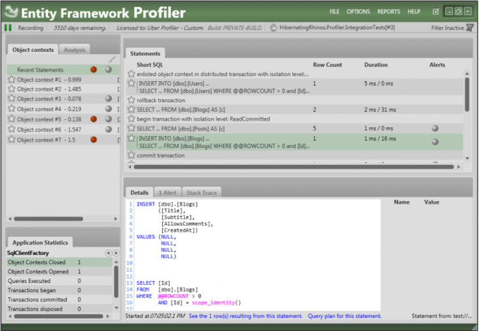Open 'See the 1 row(s) resulting' link
This screenshot has height=331, width=479.
pyautogui.click(x=246, y=316)
